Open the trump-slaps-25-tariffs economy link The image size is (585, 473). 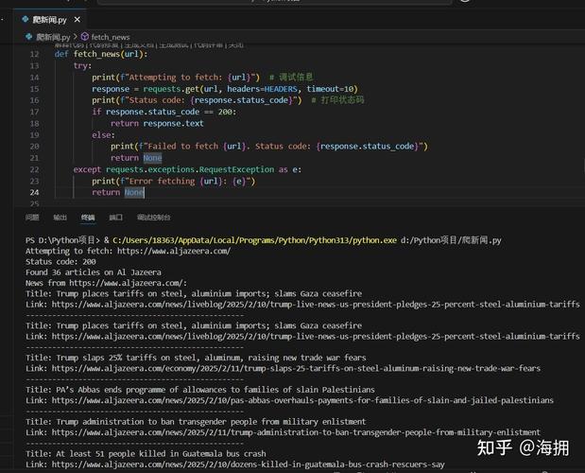click(296, 369)
